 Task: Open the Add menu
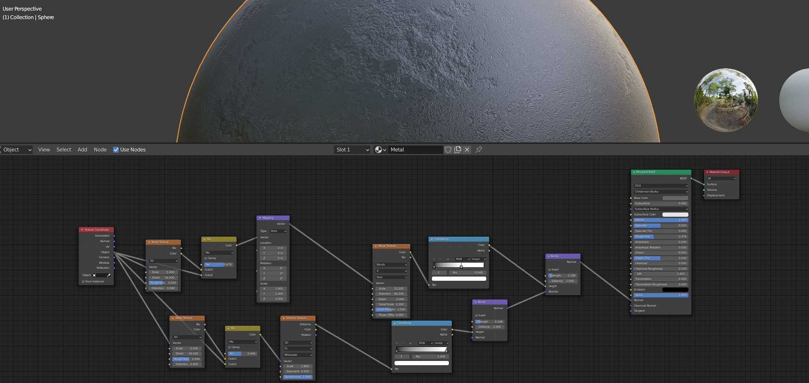[82, 150]
